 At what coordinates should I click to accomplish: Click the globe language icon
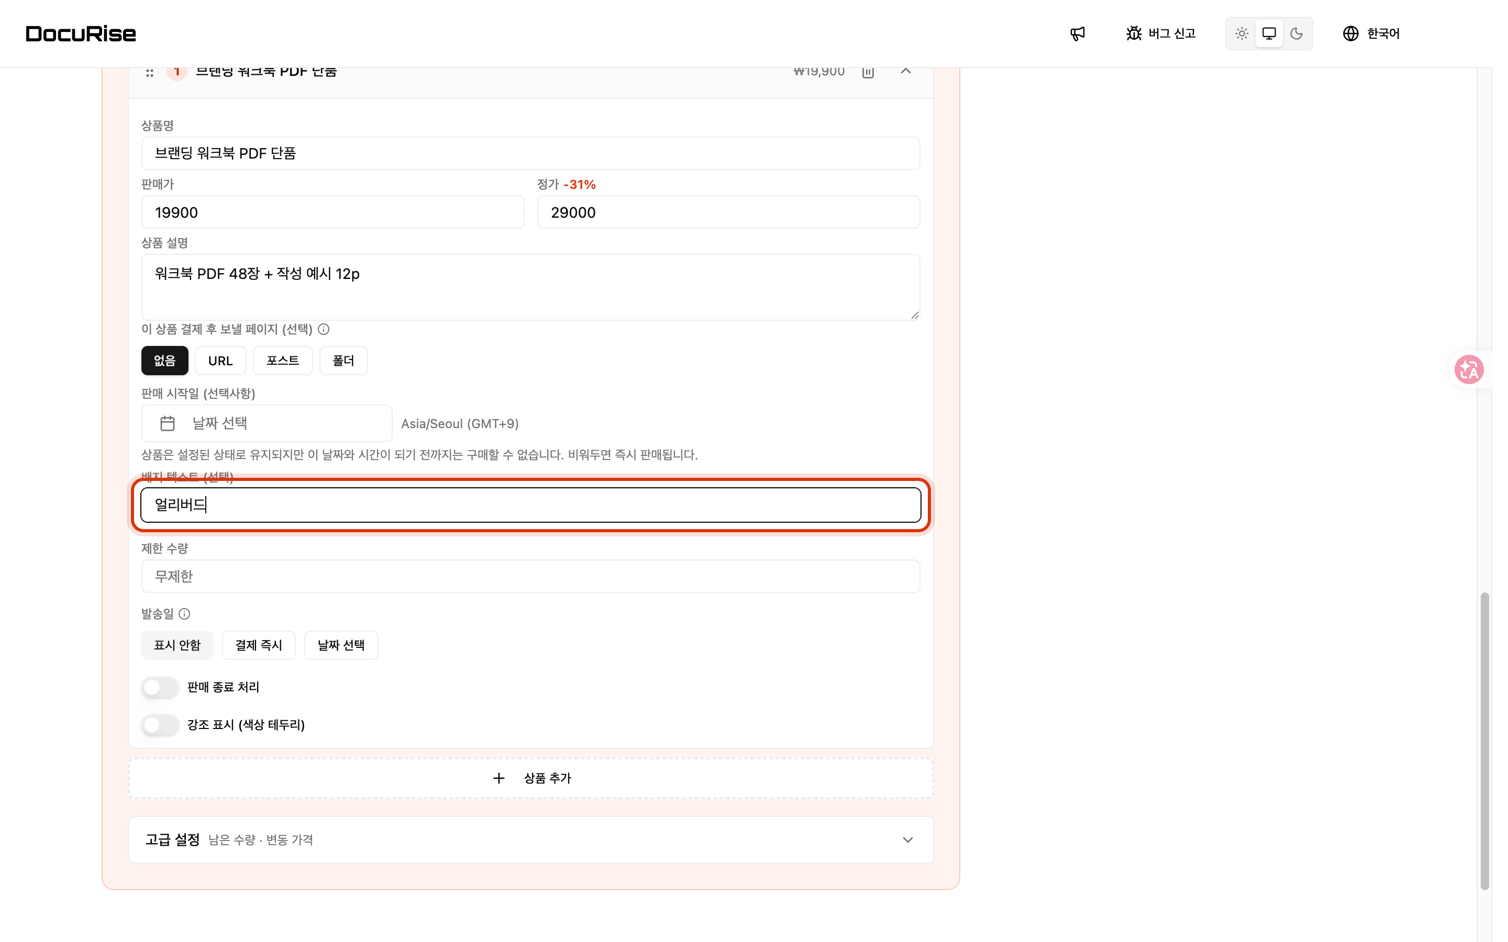coord(1350,33)
